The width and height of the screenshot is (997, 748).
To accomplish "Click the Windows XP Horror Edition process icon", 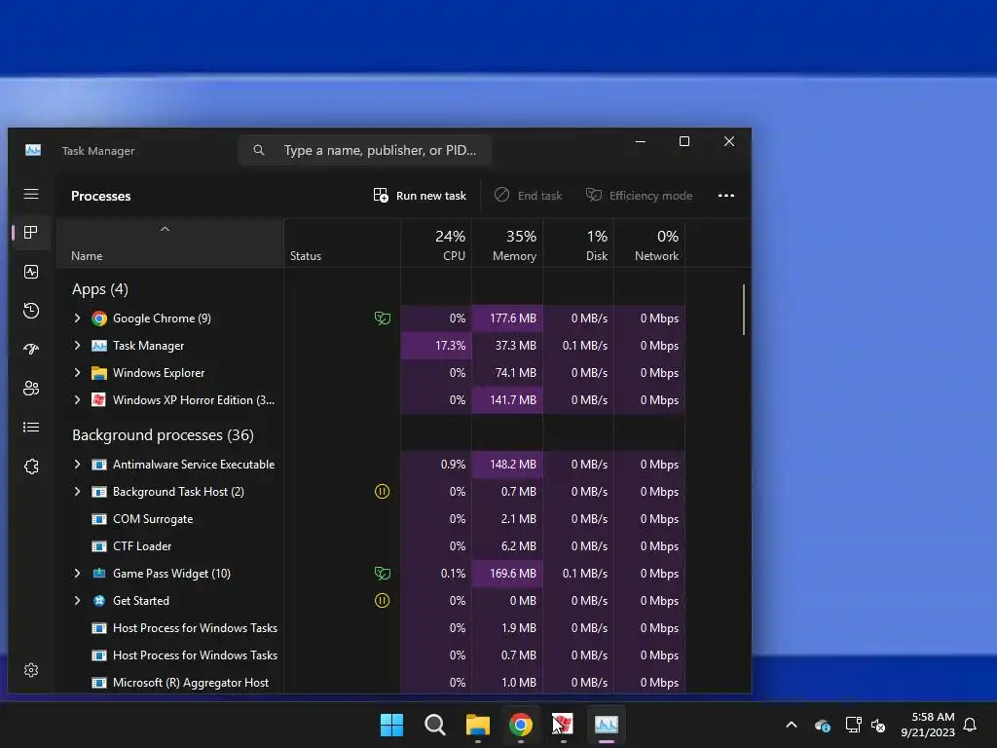I will [x=99, y=399].
